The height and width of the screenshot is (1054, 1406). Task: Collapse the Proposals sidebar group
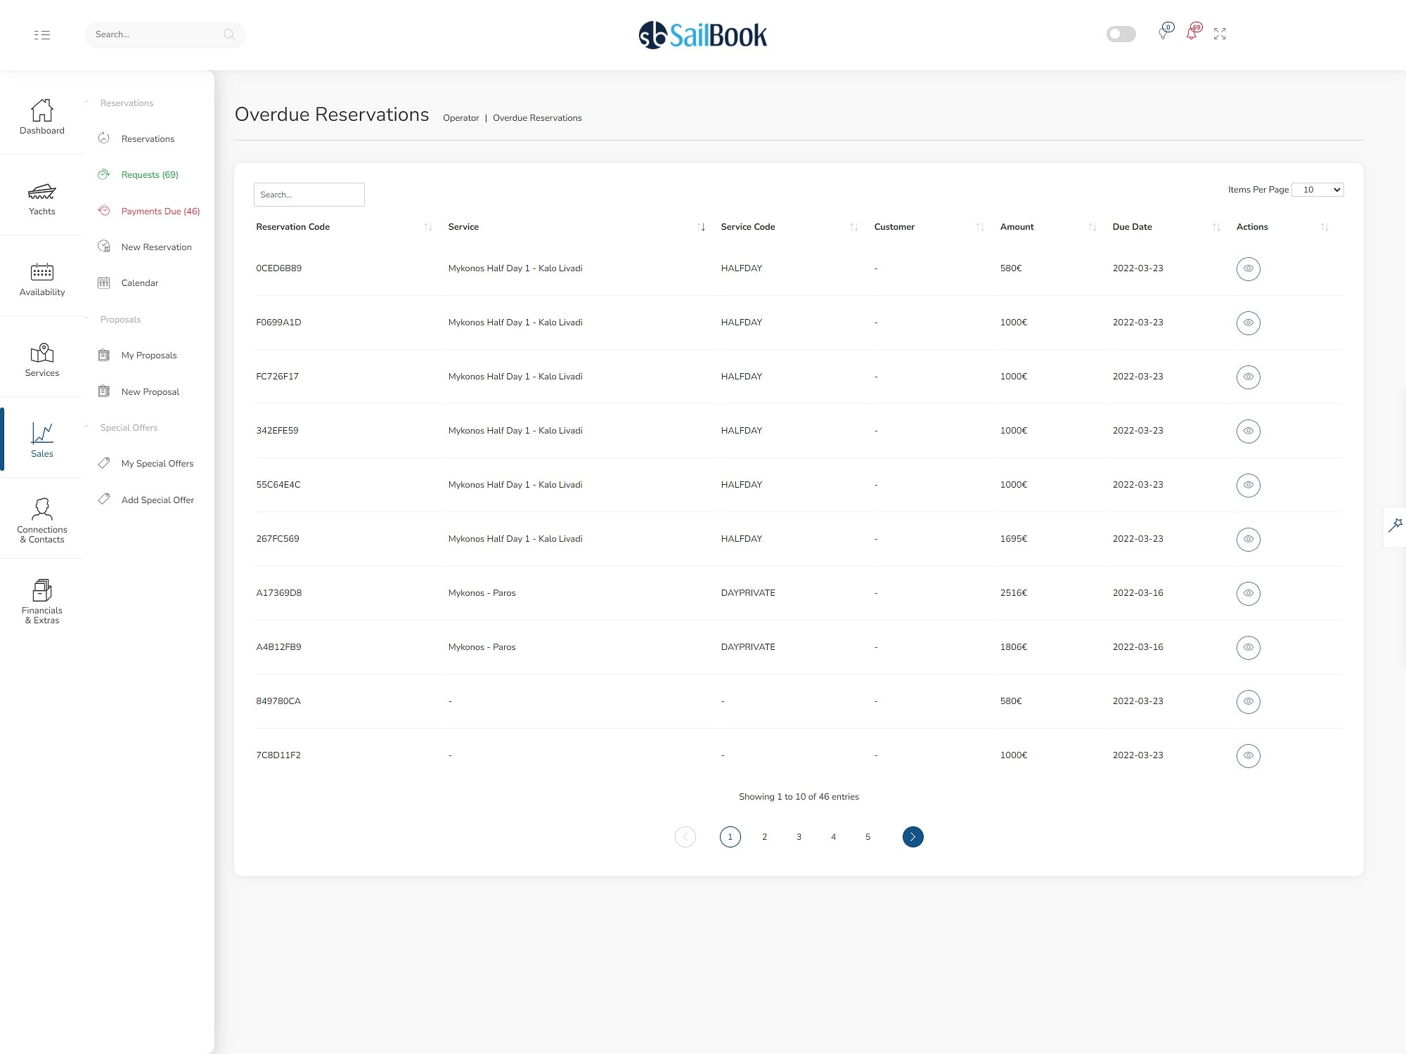point(120,320)
